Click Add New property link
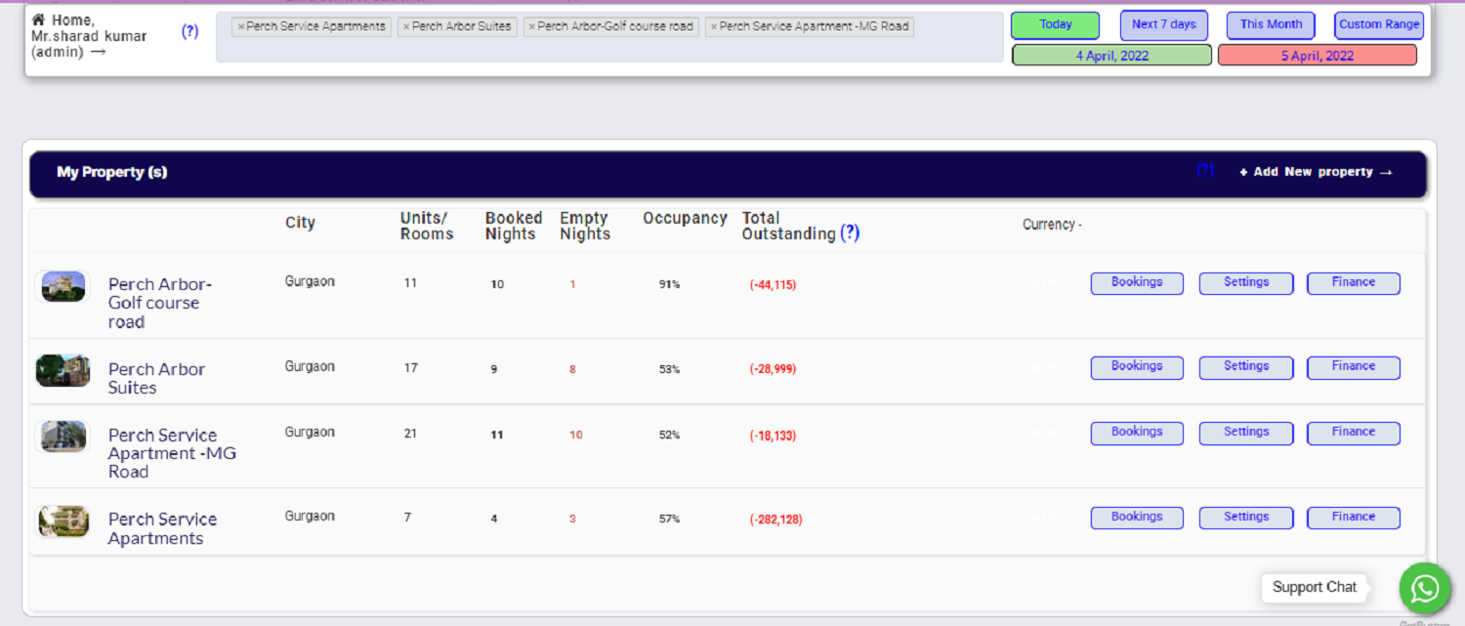Image resolution: width=1465 pixels, height=626 pixels. [1316, 172]
